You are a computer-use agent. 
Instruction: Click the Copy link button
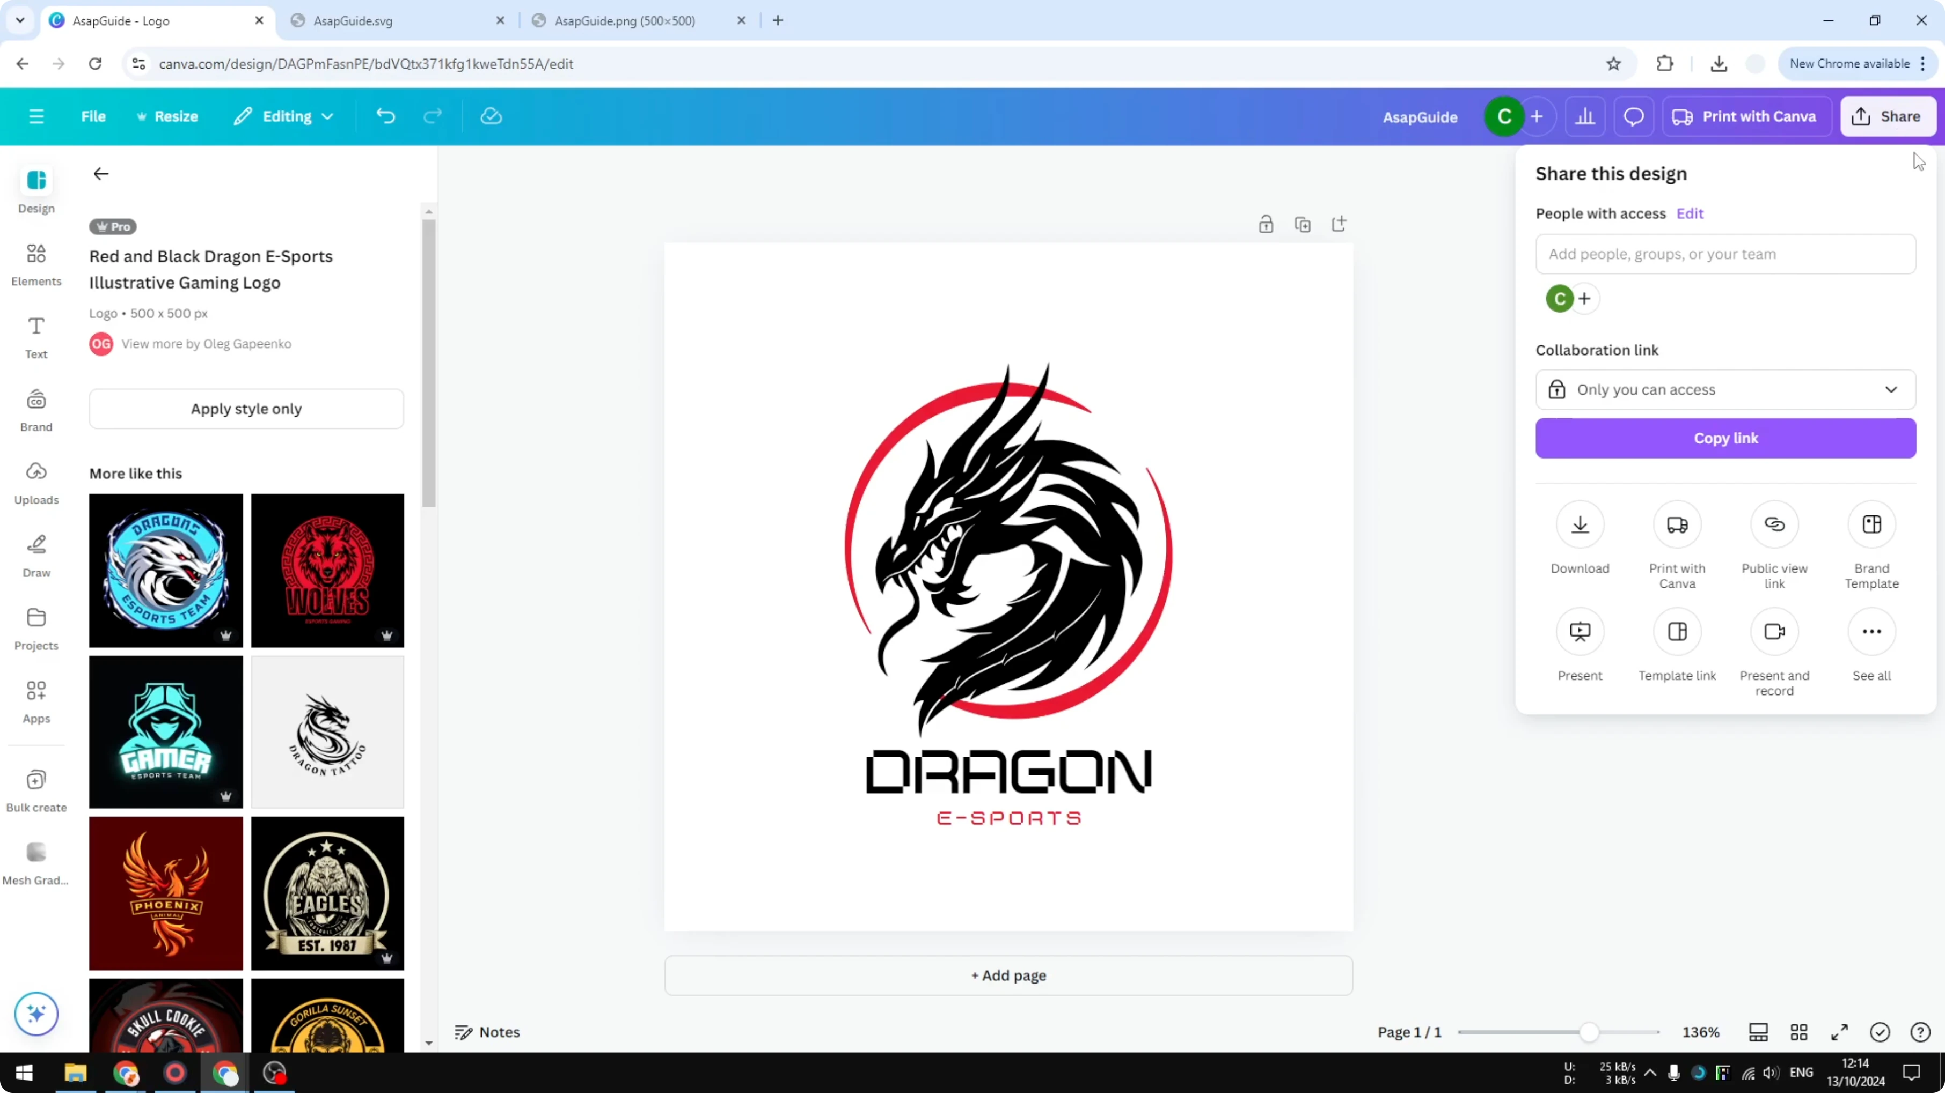point(1725,438)
